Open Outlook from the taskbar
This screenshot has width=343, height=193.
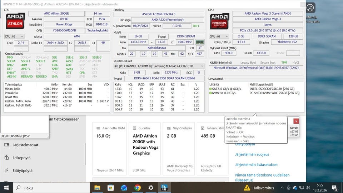pyautogui.click(x=124, y=187)
